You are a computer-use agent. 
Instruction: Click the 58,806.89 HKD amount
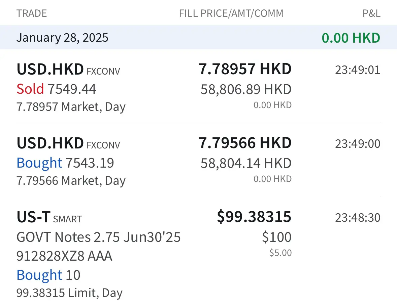[246, 89]
